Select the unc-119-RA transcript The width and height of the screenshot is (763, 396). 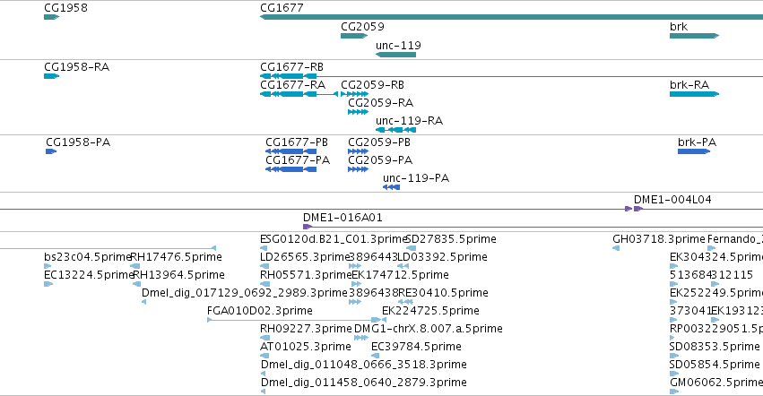pyautogui.click(x=395, y=130)
